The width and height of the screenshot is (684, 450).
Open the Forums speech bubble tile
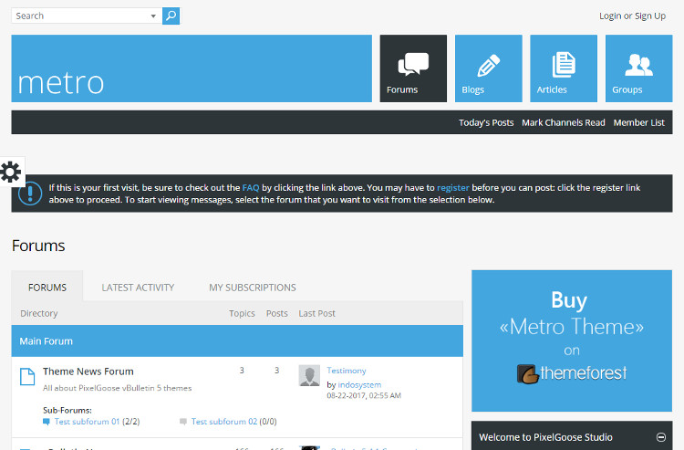413,68
